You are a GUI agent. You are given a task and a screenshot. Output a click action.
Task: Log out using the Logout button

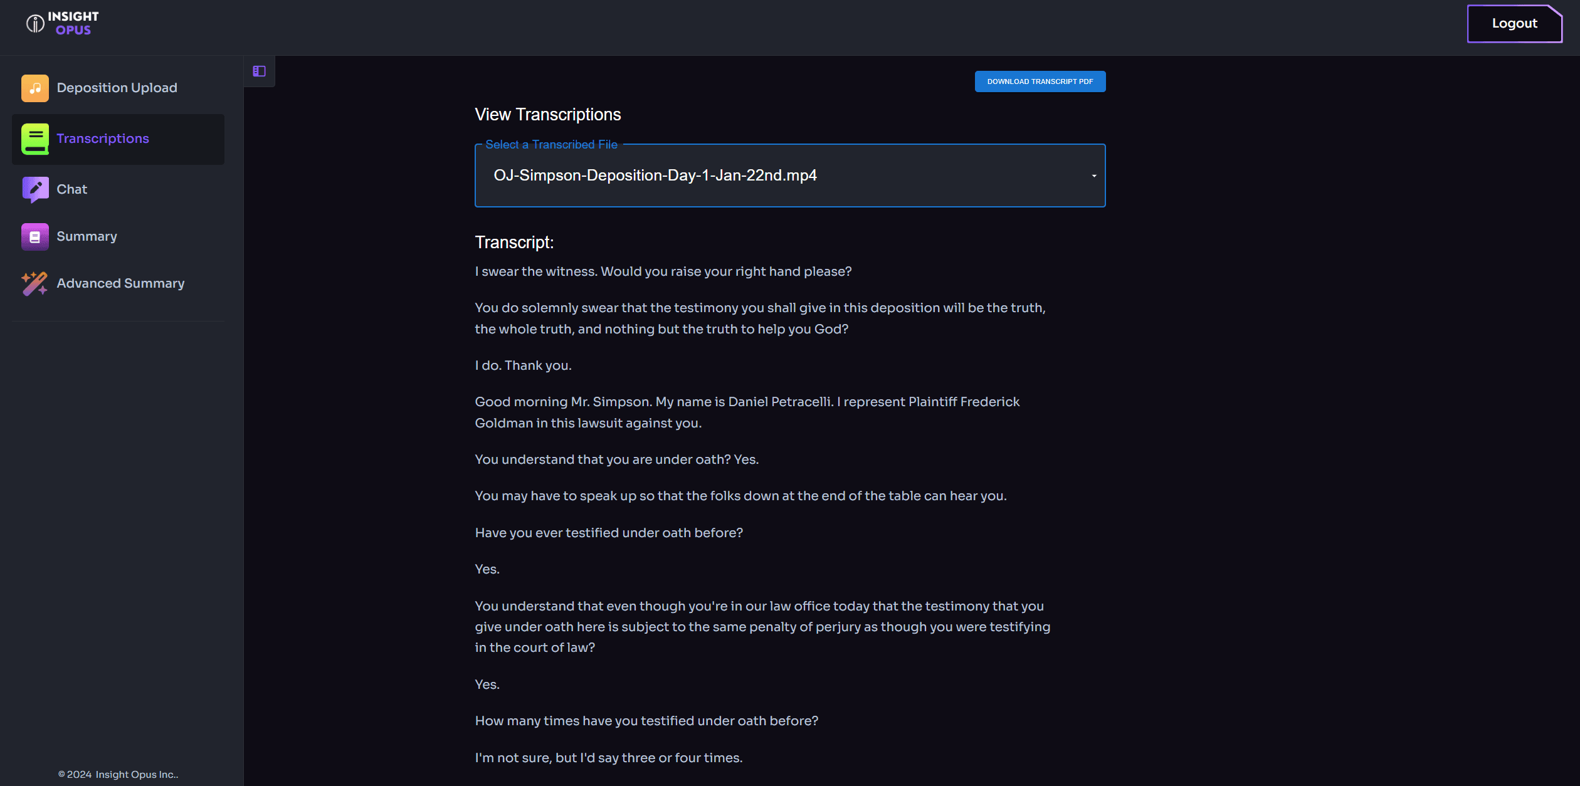(x=1514, y=24)
